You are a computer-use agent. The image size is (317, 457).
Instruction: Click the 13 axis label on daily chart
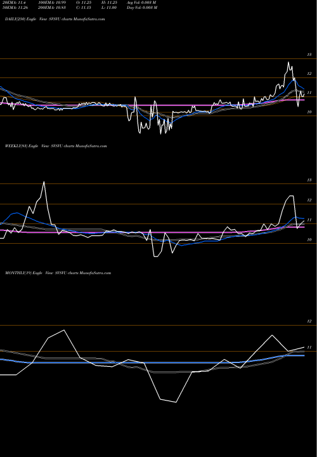(x=309, y=55)
